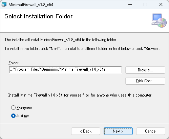Click the MinimalFirewall_v1.8_x64 window title text
Viewport: 169px width, 139px height.
[x=31, y=5]
